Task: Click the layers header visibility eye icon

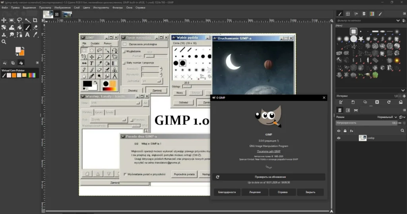Action: pyautogui.click(x=339, y=131)
